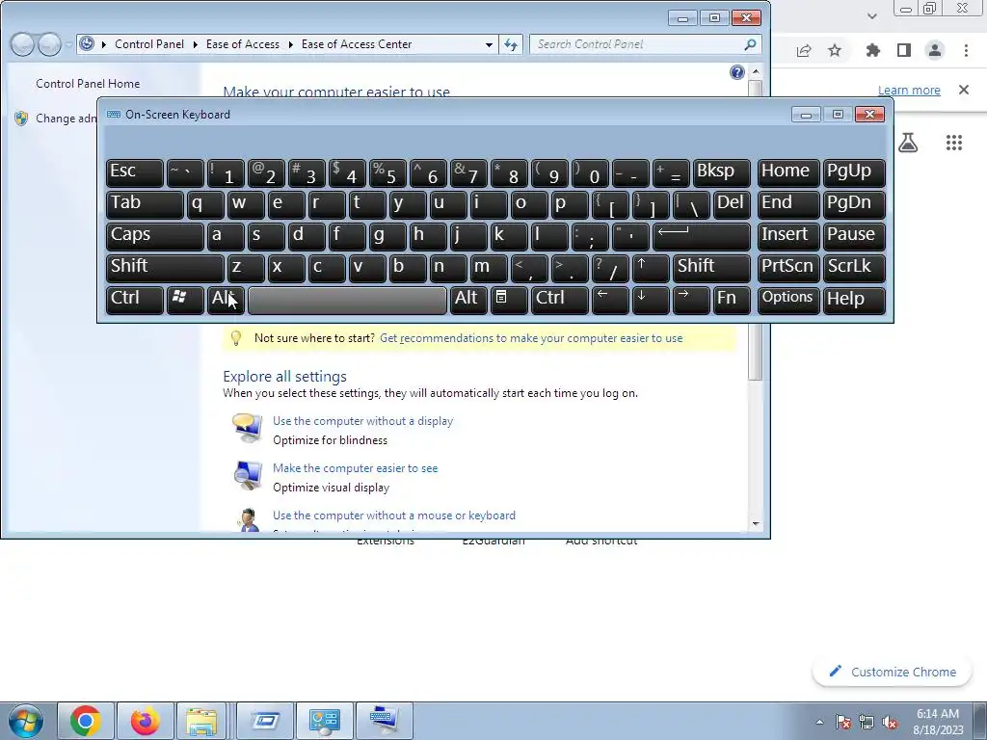Click the Control Panel search magnifier icon
Viewport: 987px width, 740px height.
[x=750, y=44]
